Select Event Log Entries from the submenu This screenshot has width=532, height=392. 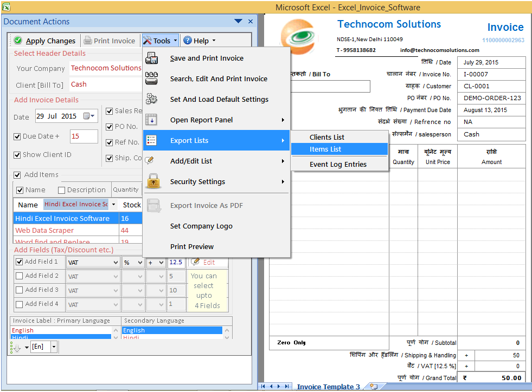(x=339, y=164)
